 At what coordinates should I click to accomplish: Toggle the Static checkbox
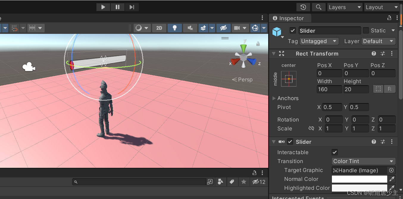click(366, 30)
